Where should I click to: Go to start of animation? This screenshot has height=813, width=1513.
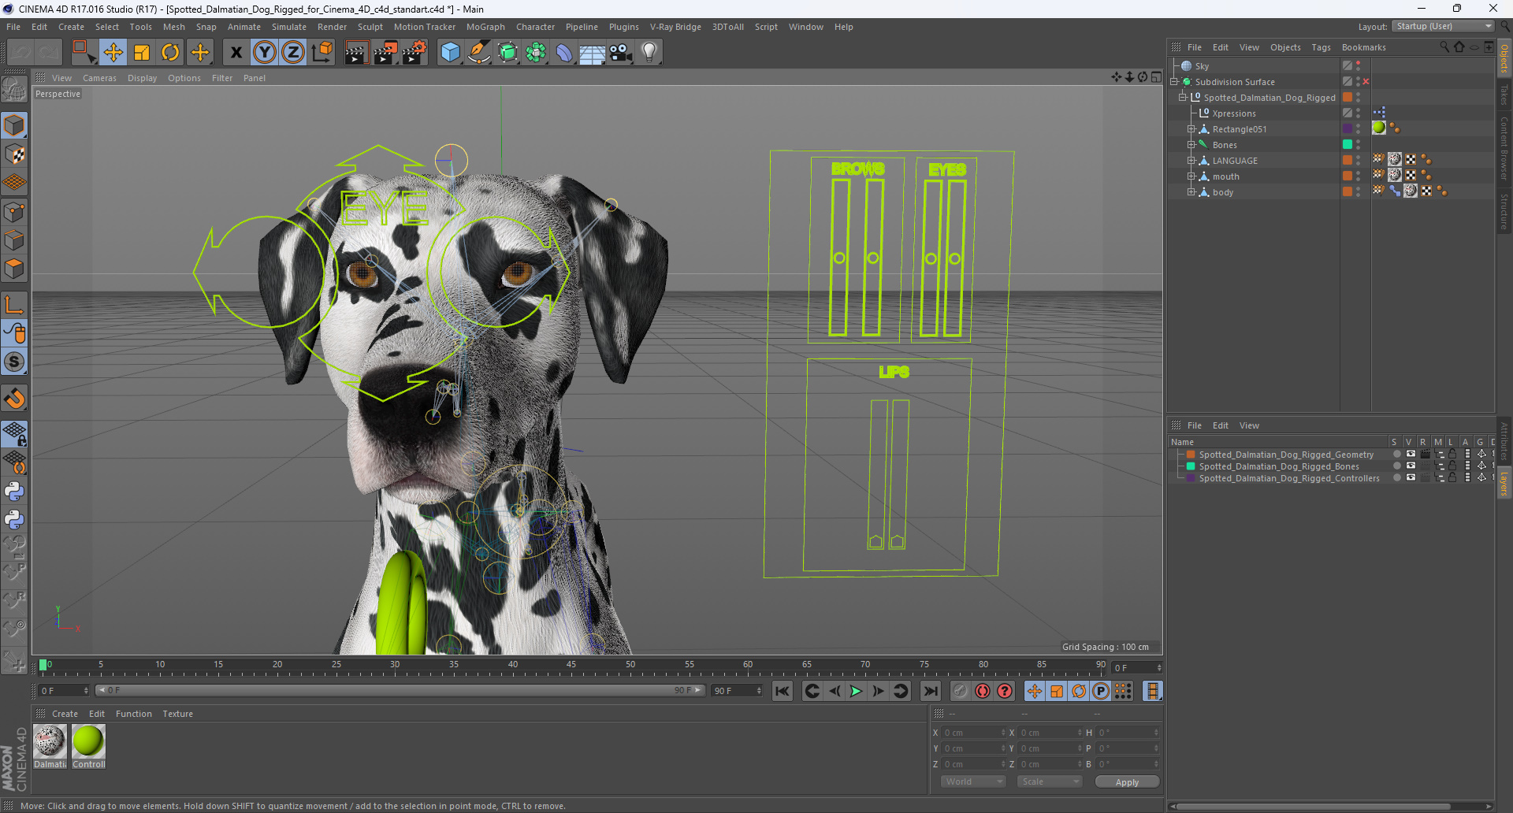782,691
